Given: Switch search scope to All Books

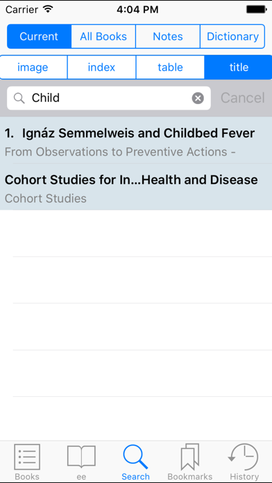Looking at the screenshot, I should (x=103, y=36).
